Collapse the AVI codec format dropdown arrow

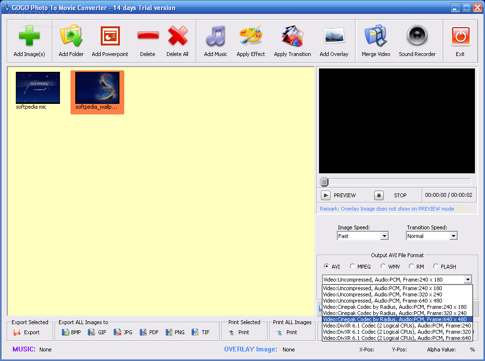click(x=468, y=280)
